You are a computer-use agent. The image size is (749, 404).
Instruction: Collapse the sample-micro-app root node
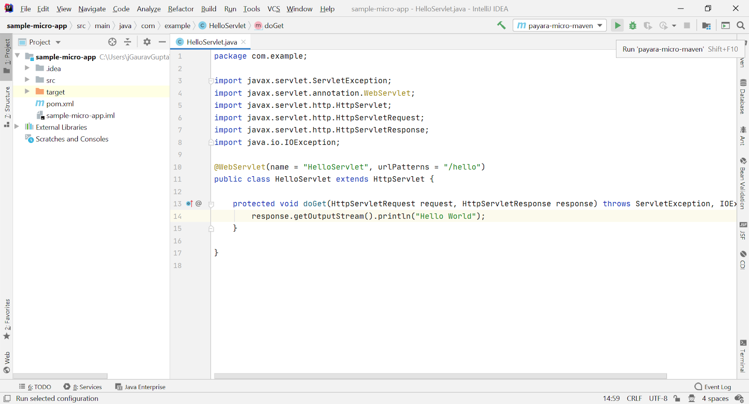pyautogui.click(x=17, y=56)
